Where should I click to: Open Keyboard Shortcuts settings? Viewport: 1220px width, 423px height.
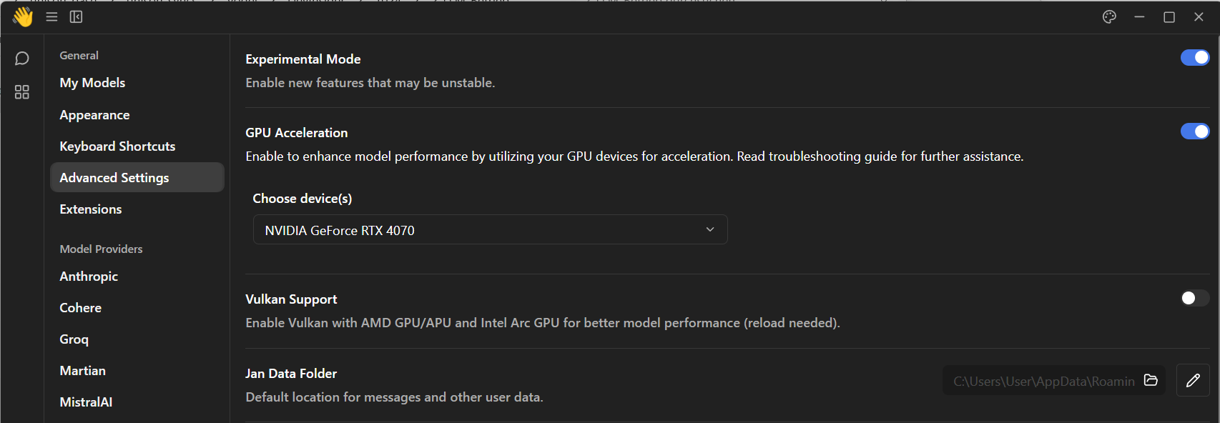(117, 146)
